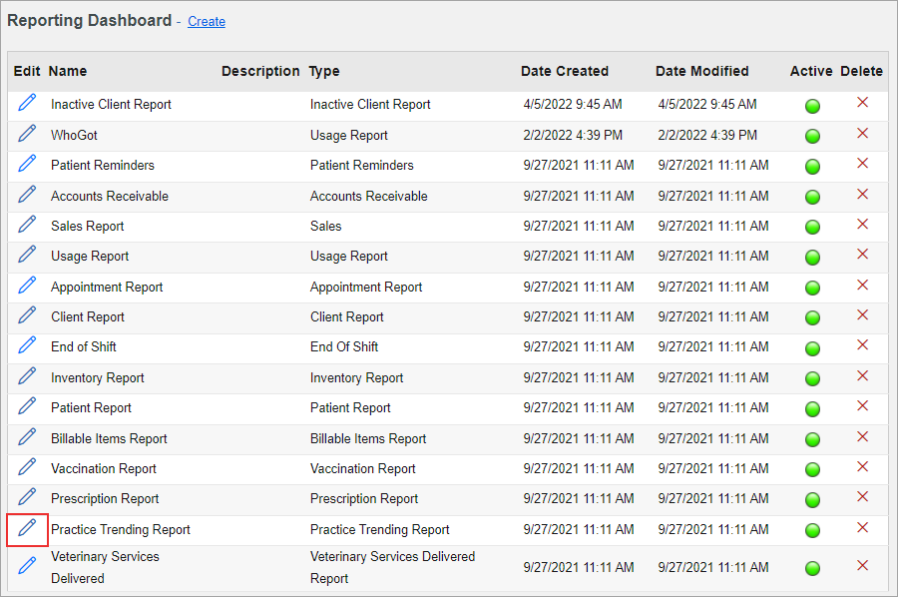
Task: Edit the Inactive Client Report
Action: pyautogui.click(x=26, y=103)
